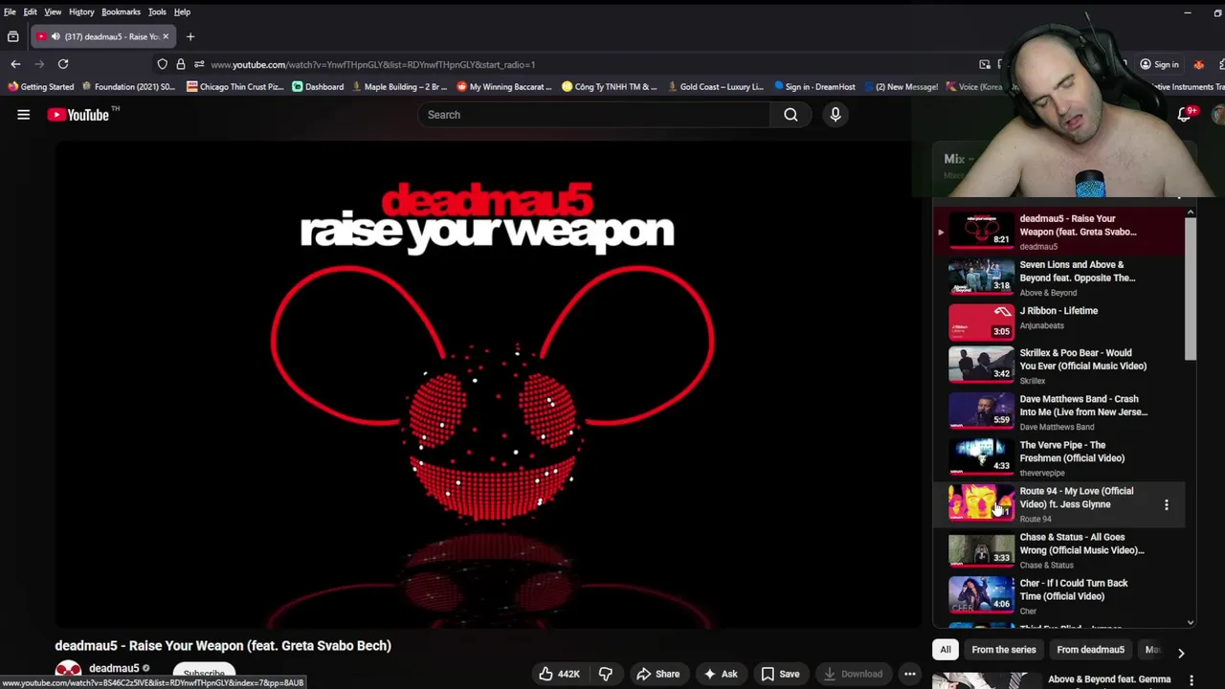Reload the page
Viewport: 1225px width, 689px height.
click(63, 64)
